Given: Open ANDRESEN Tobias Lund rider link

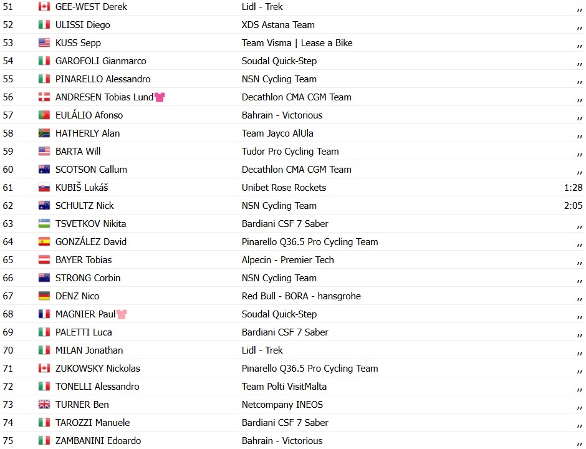Looking at the screenshot, I should pyautogui.click(x=104, y=97).
